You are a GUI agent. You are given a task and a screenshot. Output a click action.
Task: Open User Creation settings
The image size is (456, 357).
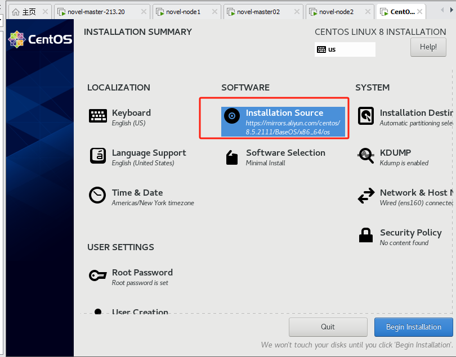[140, 311]
